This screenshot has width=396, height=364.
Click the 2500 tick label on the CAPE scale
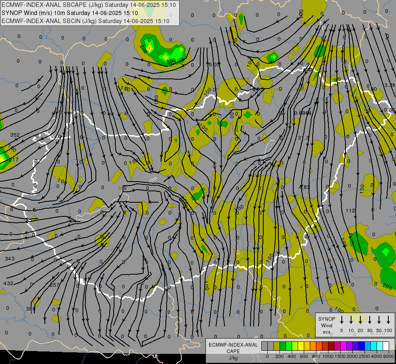click(364, 356)
